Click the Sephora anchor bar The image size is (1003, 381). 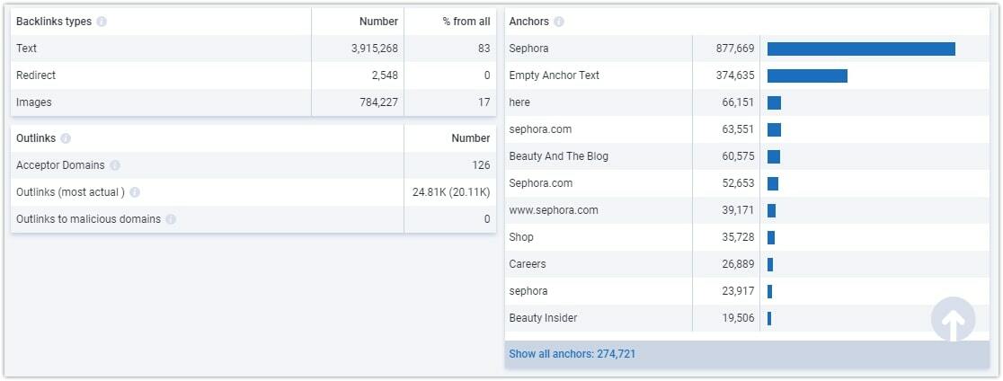pos(861,49)
